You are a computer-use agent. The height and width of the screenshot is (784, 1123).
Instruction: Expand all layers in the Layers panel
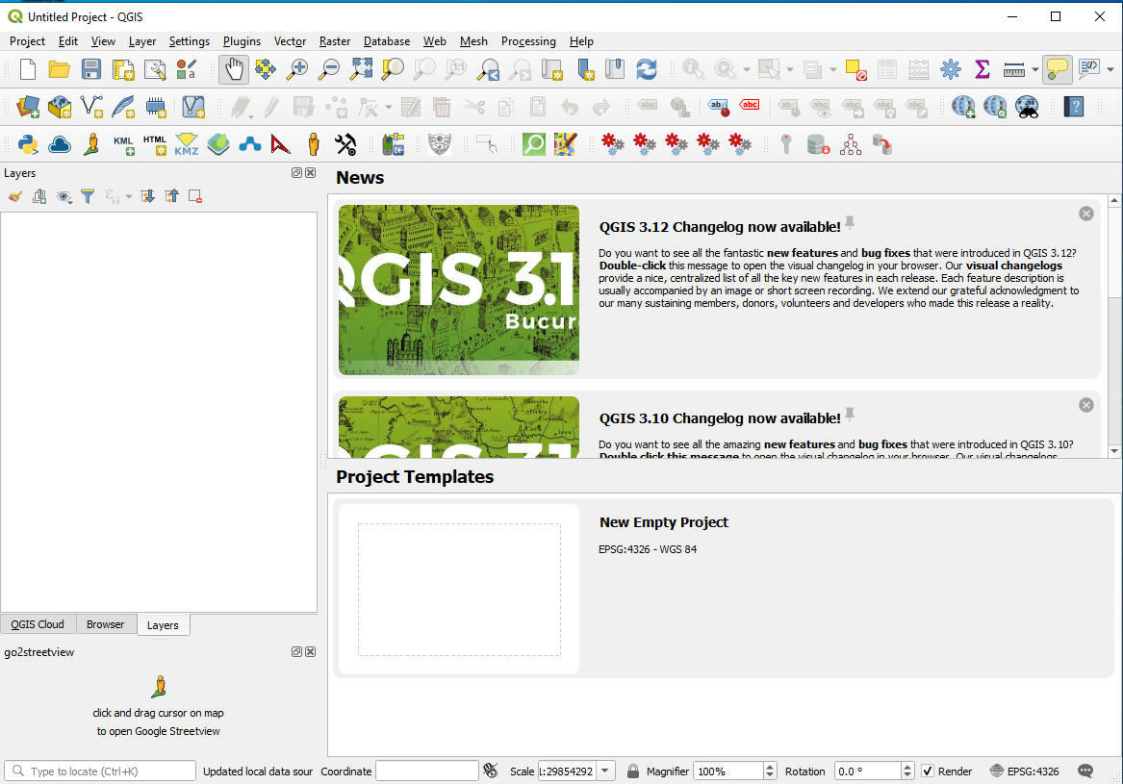point(147,196)
